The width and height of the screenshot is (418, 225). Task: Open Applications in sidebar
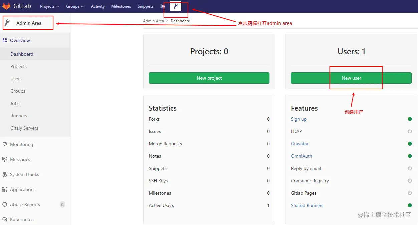(23, 189)
